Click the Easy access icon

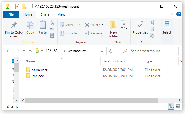[x=123, y=29]
